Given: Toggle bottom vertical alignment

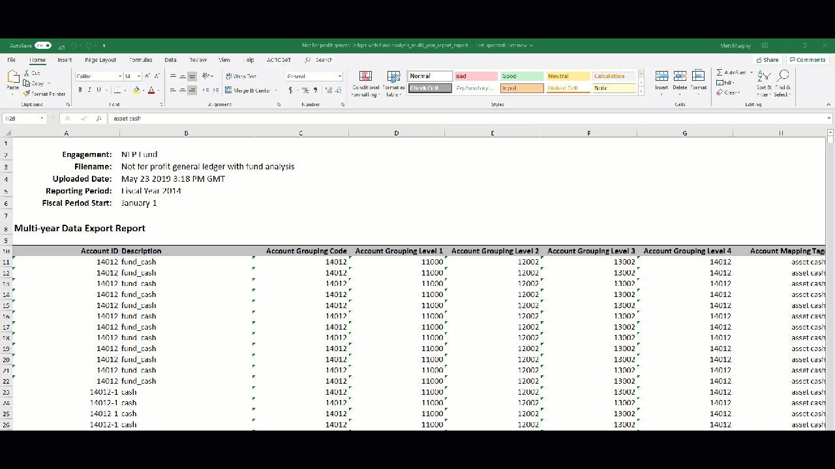Looking at the screenshot, I should (192, 76).
